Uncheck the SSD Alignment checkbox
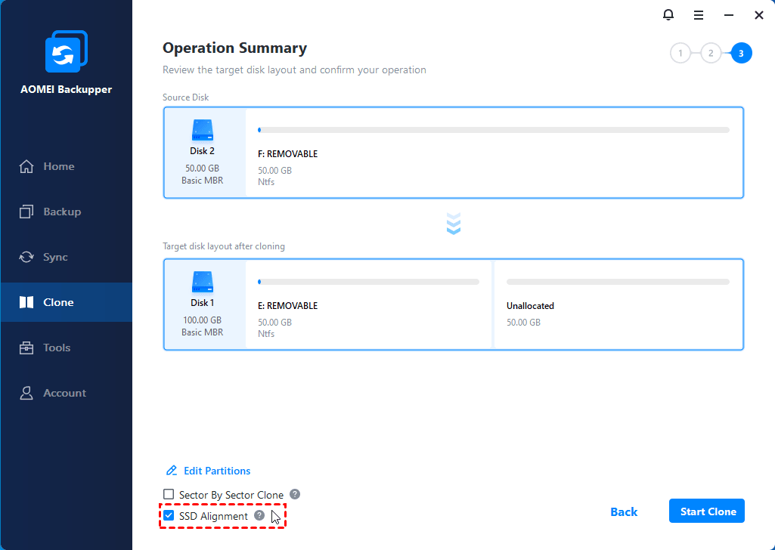Screen dimensions: 775x550 point(169,515)
